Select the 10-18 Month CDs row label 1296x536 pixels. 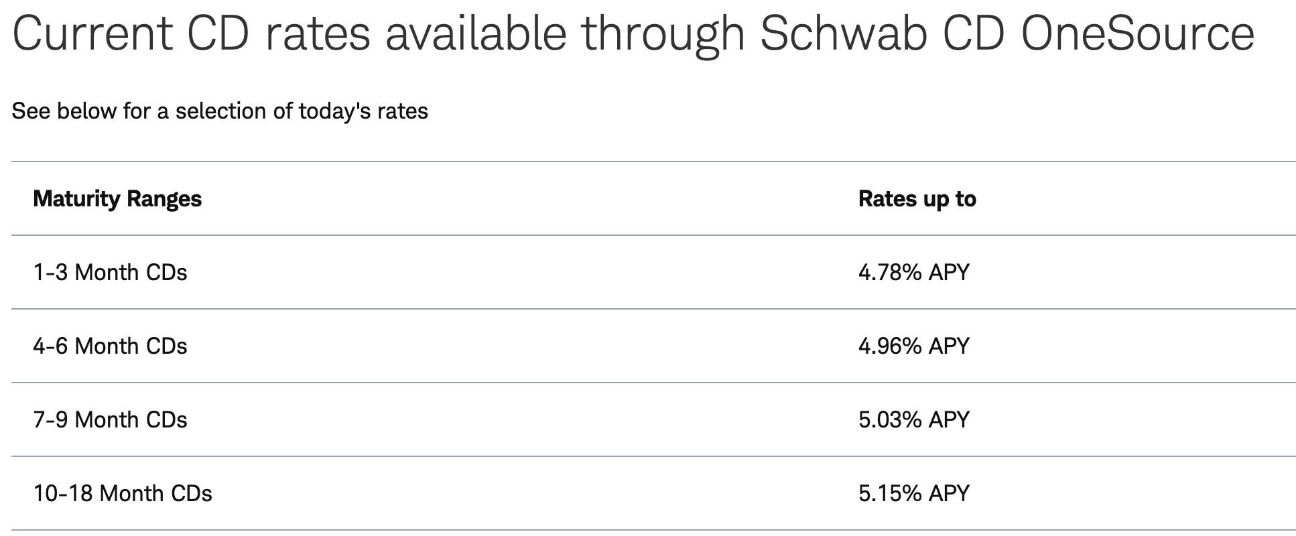123,494
